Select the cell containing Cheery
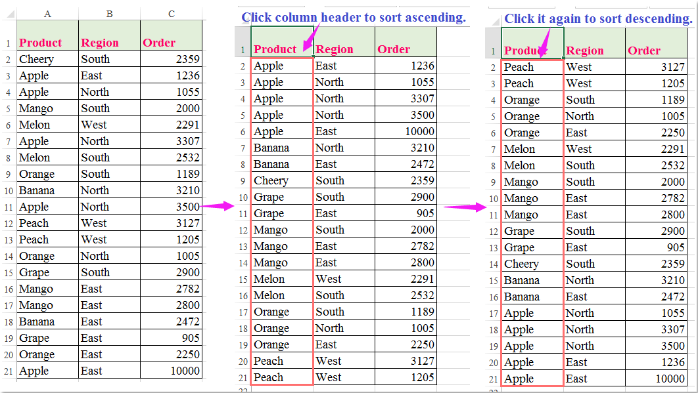 [x=37, y=59]
